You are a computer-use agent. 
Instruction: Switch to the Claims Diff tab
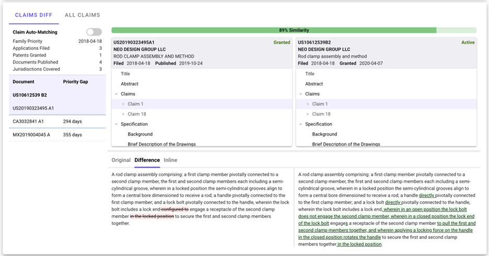click(x=33, y=15)
